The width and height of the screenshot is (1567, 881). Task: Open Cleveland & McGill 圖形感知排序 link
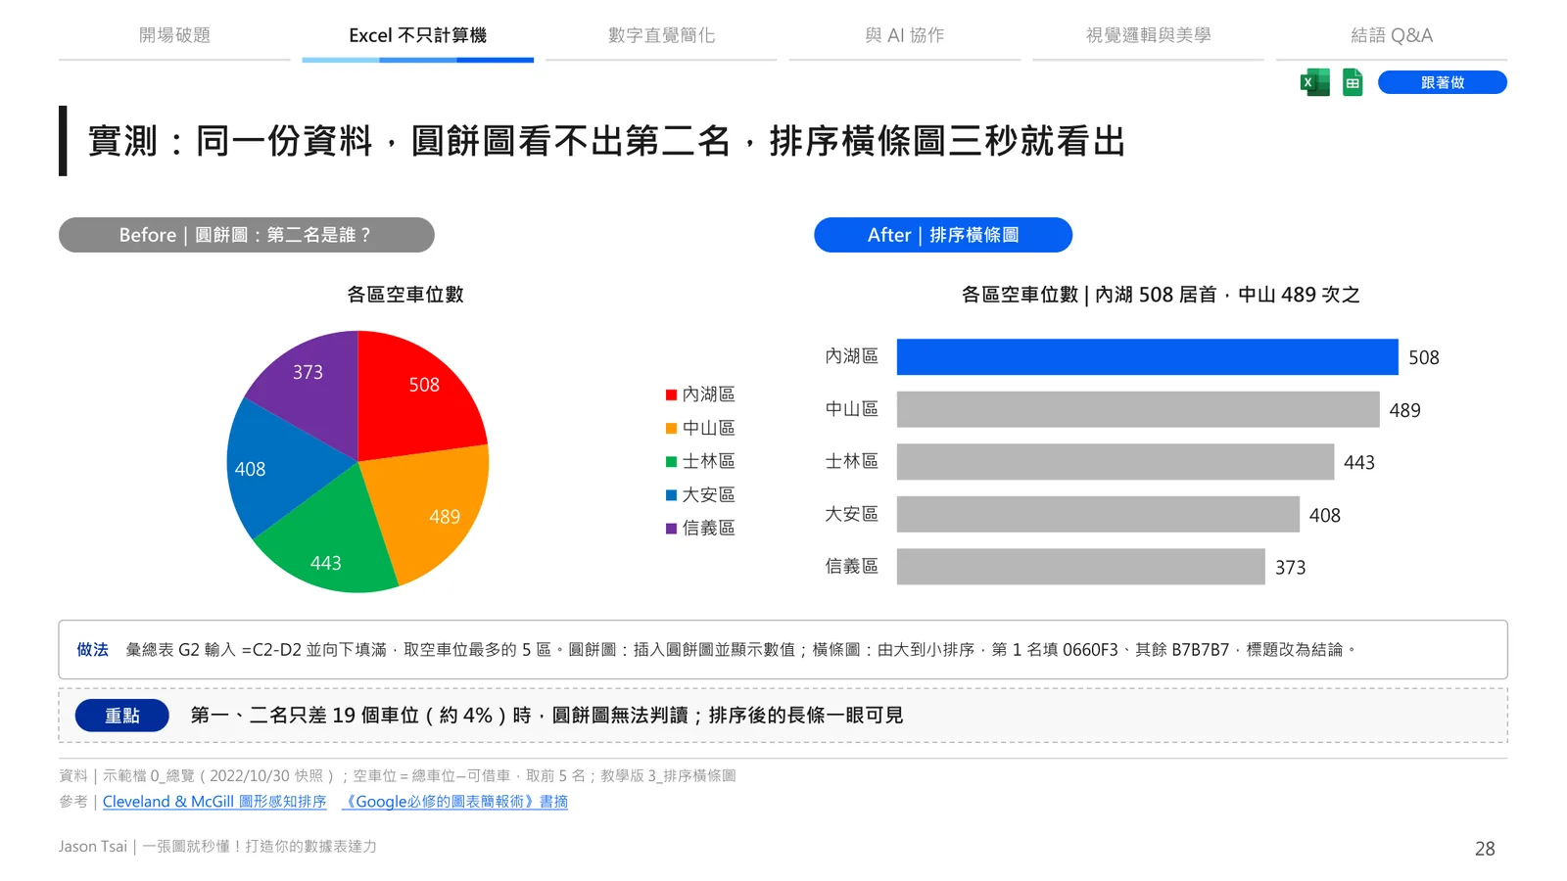[x=214, y=802]
